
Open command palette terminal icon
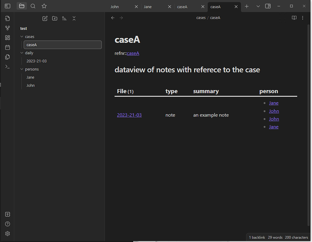tap(7, 66)
